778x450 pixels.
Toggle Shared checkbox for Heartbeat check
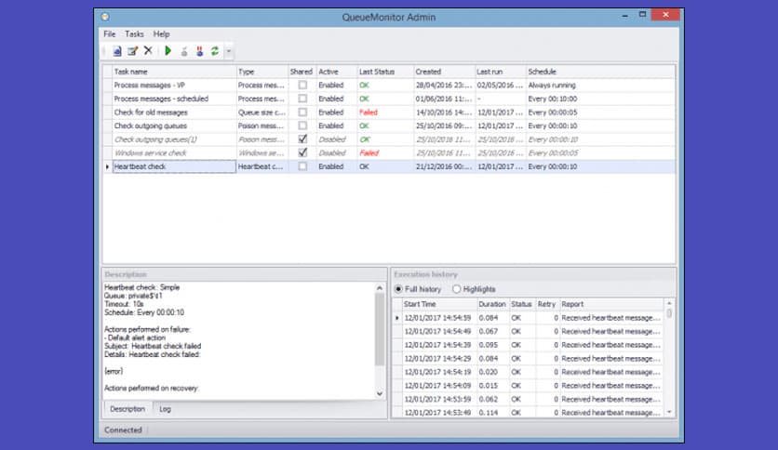302,166
